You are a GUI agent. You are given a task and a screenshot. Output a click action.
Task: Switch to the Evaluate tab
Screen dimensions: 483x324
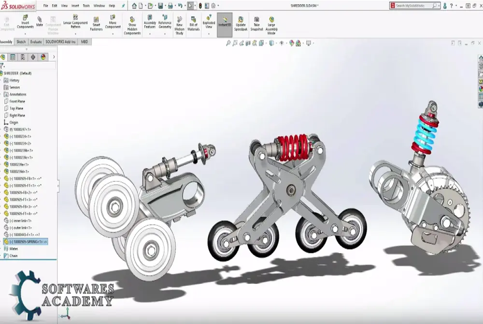pos(36,42)
